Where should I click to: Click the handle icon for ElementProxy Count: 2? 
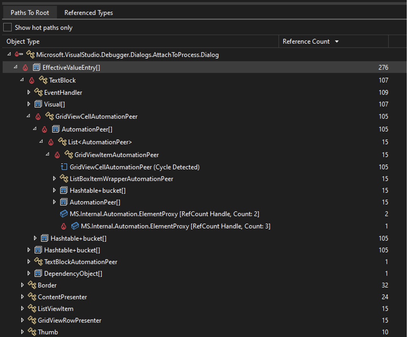click(x=64, y=214)
